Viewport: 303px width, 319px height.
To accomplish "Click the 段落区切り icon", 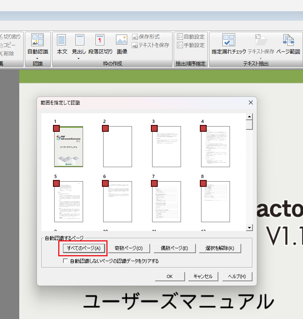I will click(100, 40).
